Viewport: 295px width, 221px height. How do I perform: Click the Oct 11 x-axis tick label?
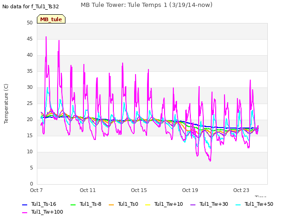click(88, 190)
